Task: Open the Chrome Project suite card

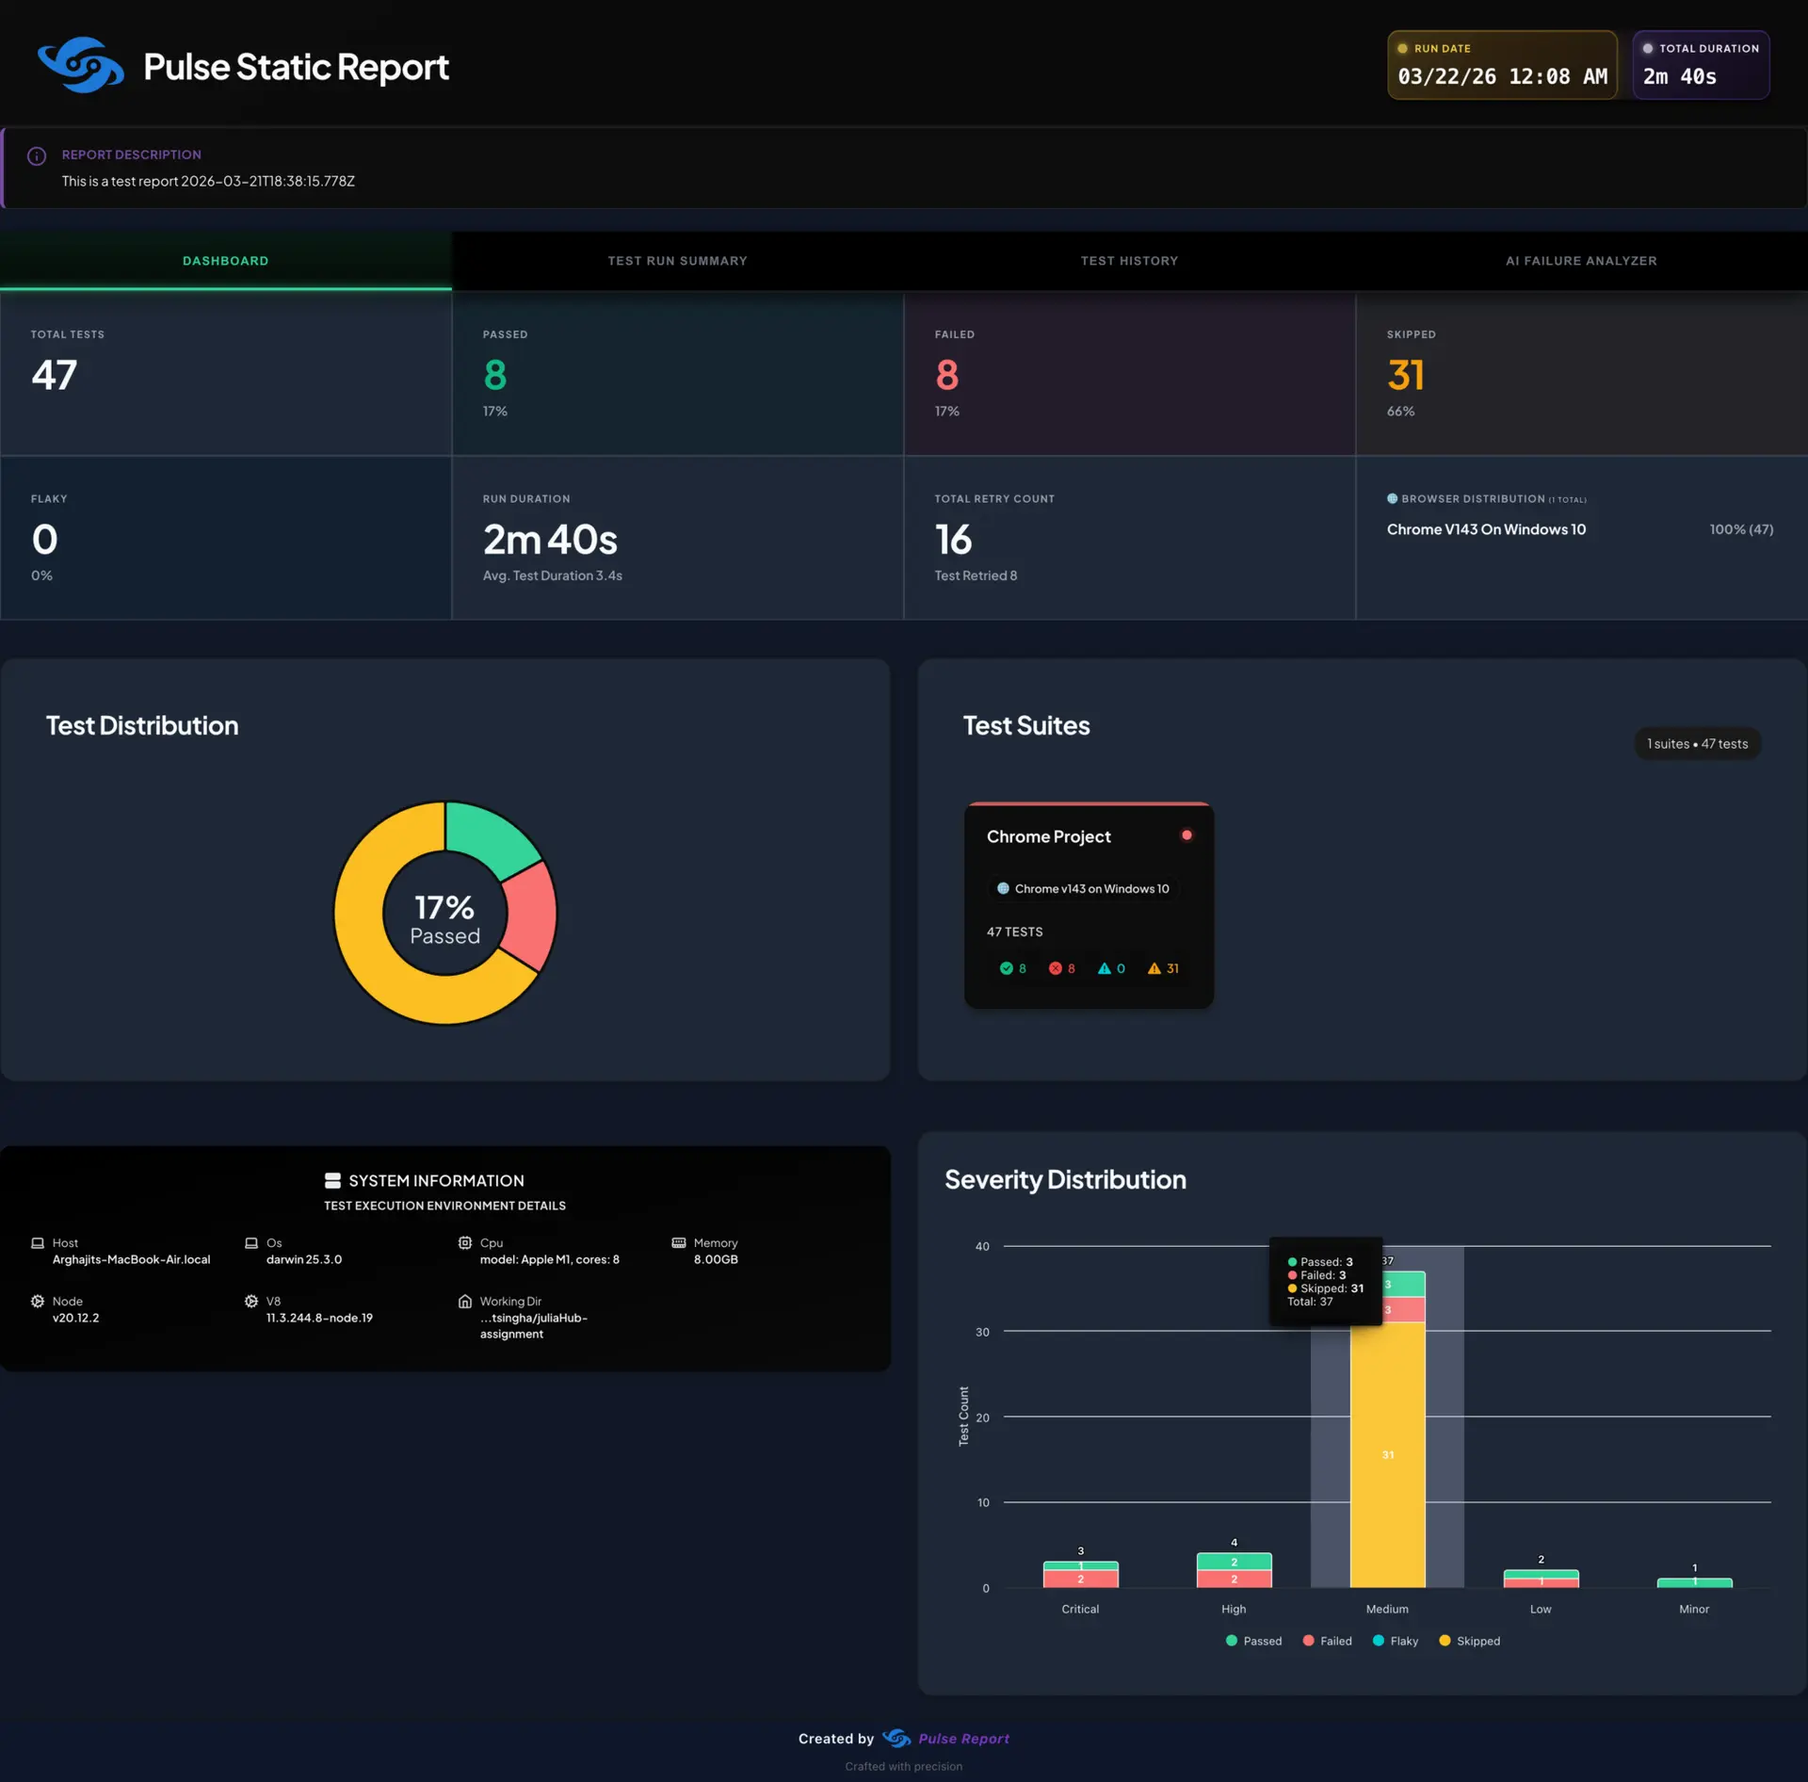Action: (1089, 905)
